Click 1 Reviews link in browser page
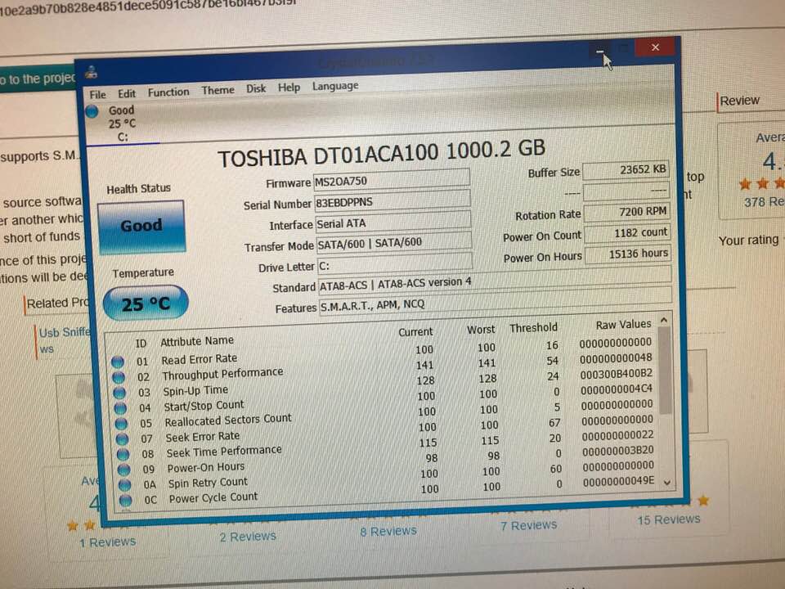This screenshot has width=785, height=589. click(108, 542)
